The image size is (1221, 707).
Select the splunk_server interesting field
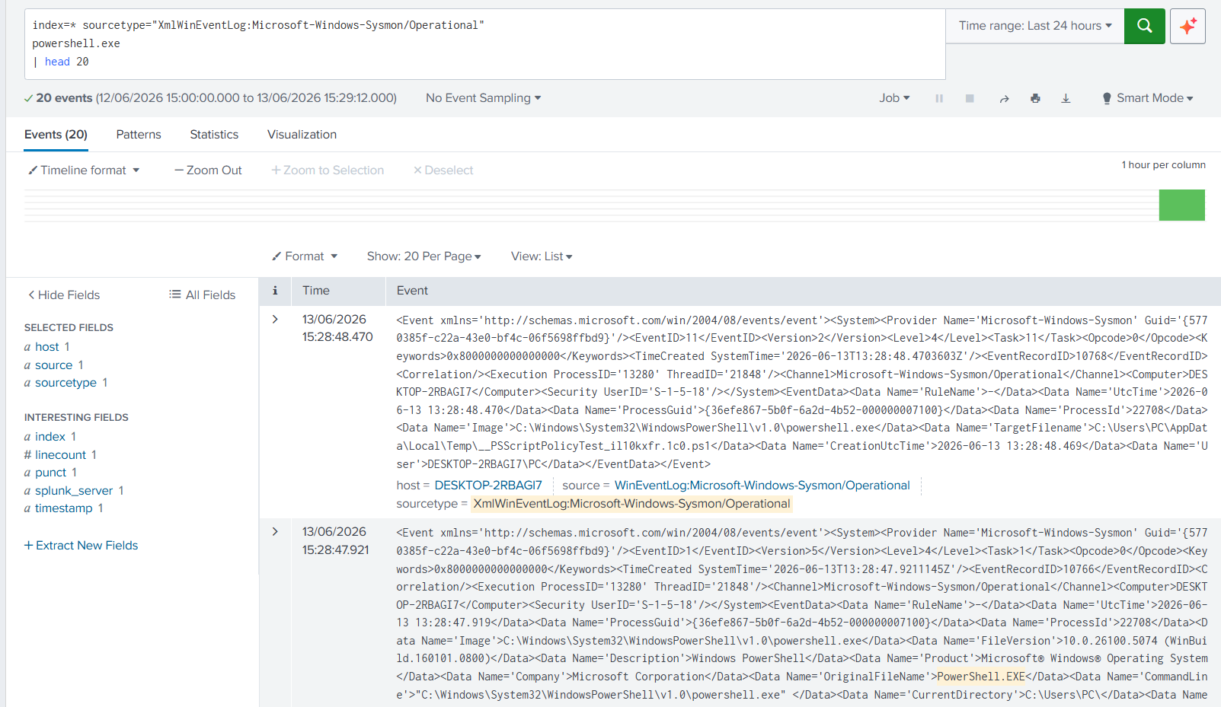(74, 491)
